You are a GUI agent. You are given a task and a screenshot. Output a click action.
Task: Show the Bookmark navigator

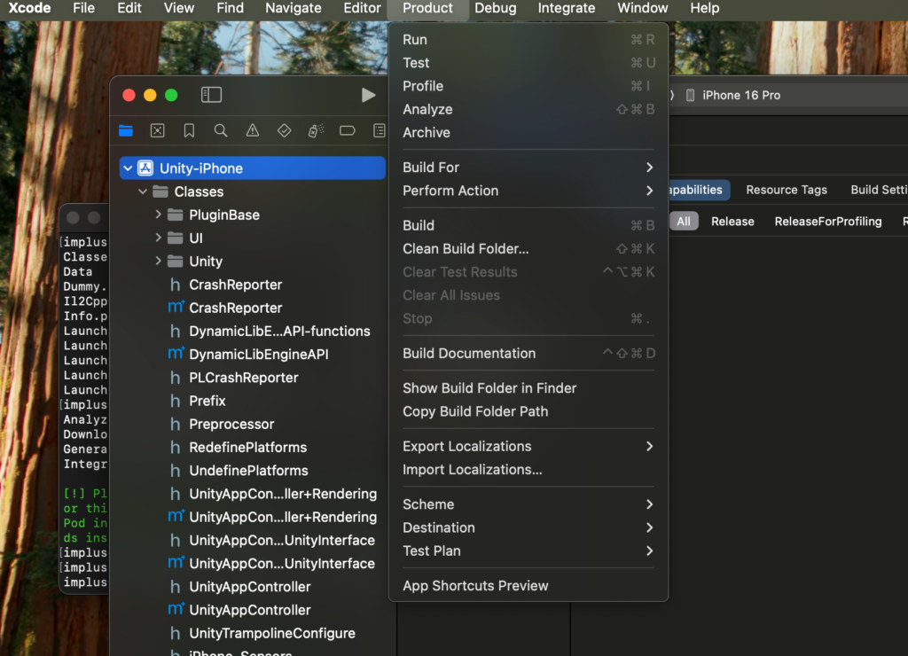(x=189, y=130)
